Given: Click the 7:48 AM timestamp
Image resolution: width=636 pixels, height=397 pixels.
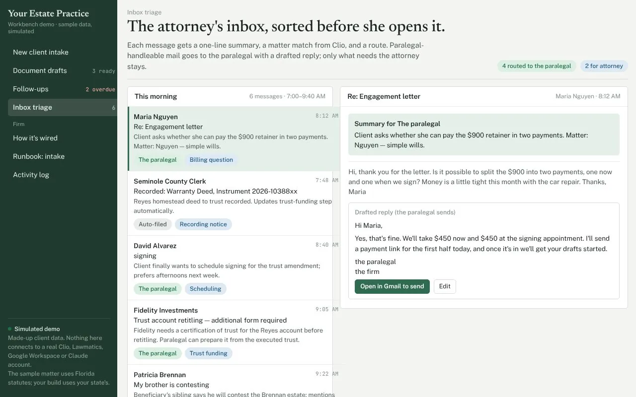Looking at the screenshot, I should point(327,180).
